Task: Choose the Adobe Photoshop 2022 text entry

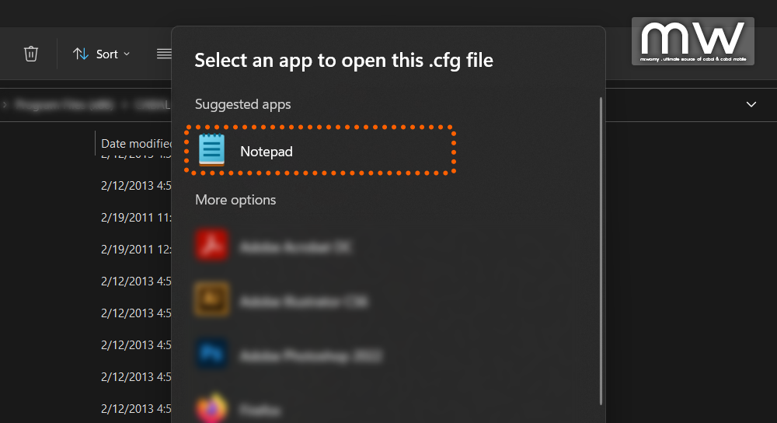Action: (311, 356)
